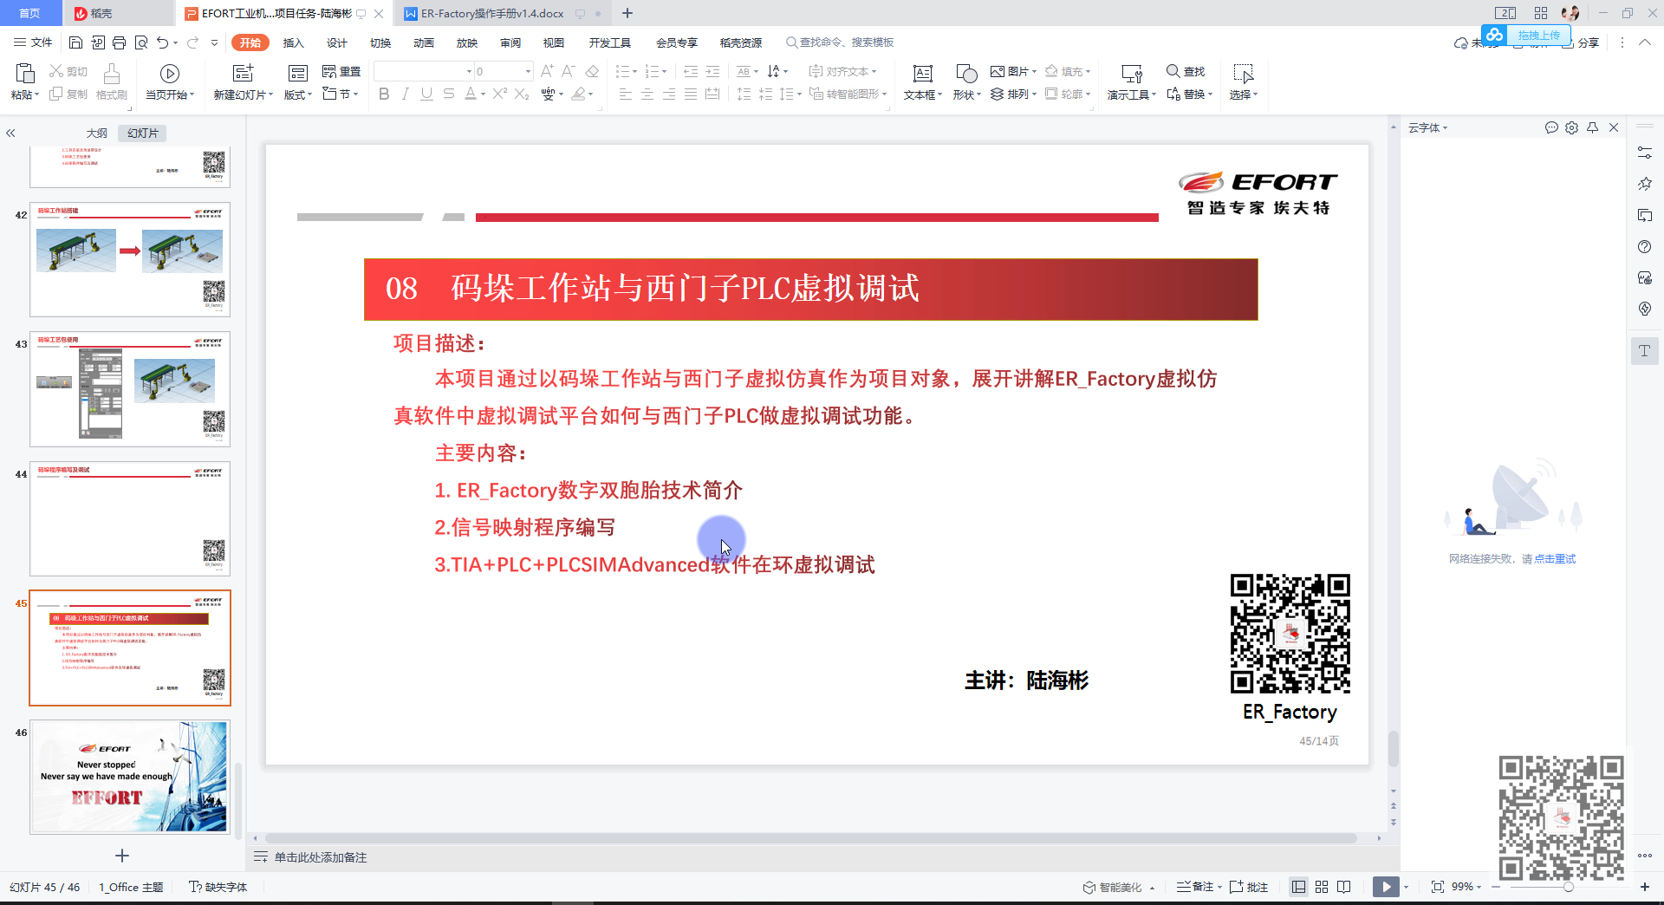Toggle italic text formatting
The height and width of the screenshot is (905, 1664).
tap(405, 94)
